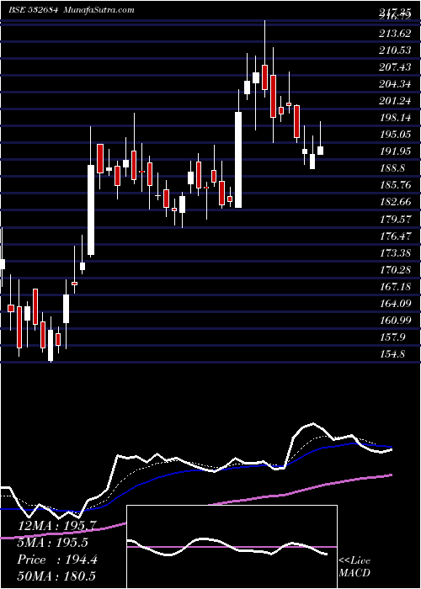The width and height of the screenshot is (421, 589).
Task: Click the 160.99 price axis label
Action: coord(396,320)
